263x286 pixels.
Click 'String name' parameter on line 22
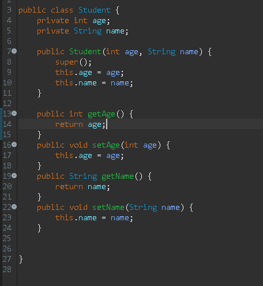point(155,208)
